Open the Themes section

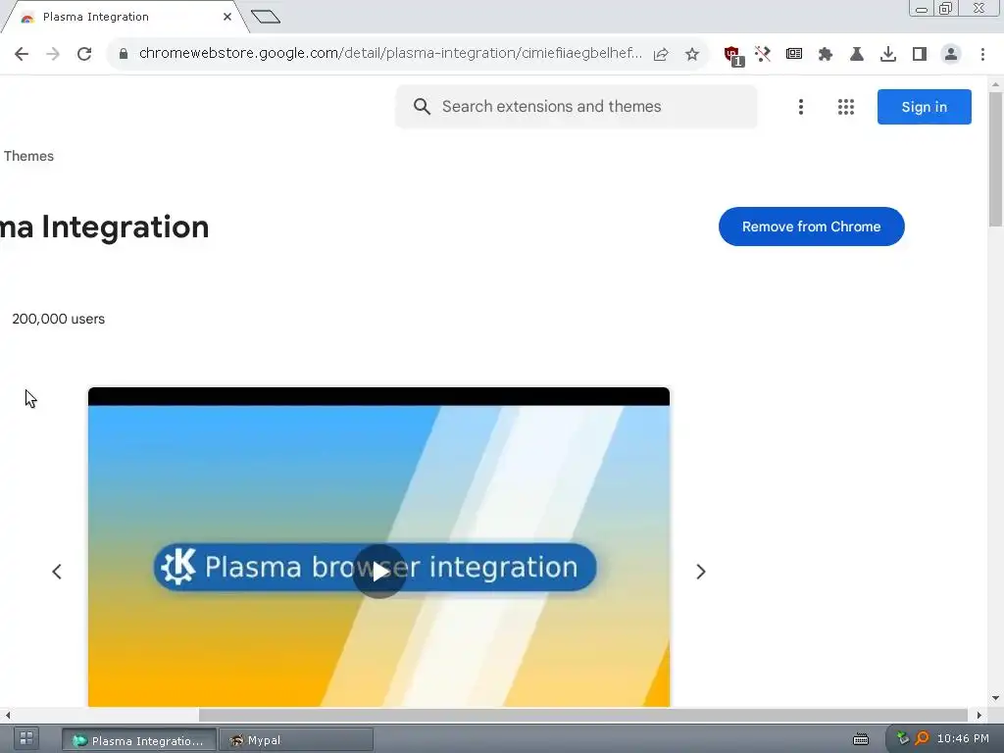28,156
